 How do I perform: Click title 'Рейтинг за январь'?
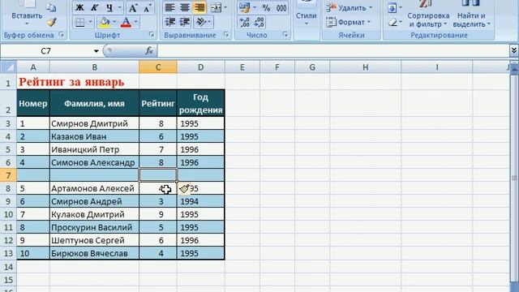[71, 82]
